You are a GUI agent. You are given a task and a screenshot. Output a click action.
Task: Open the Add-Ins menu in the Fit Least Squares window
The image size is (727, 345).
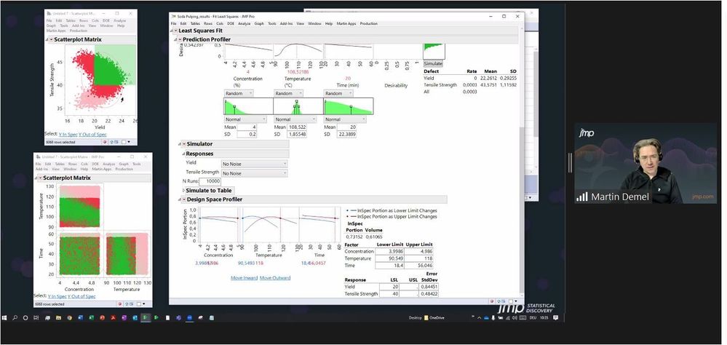tap(287, 23)
